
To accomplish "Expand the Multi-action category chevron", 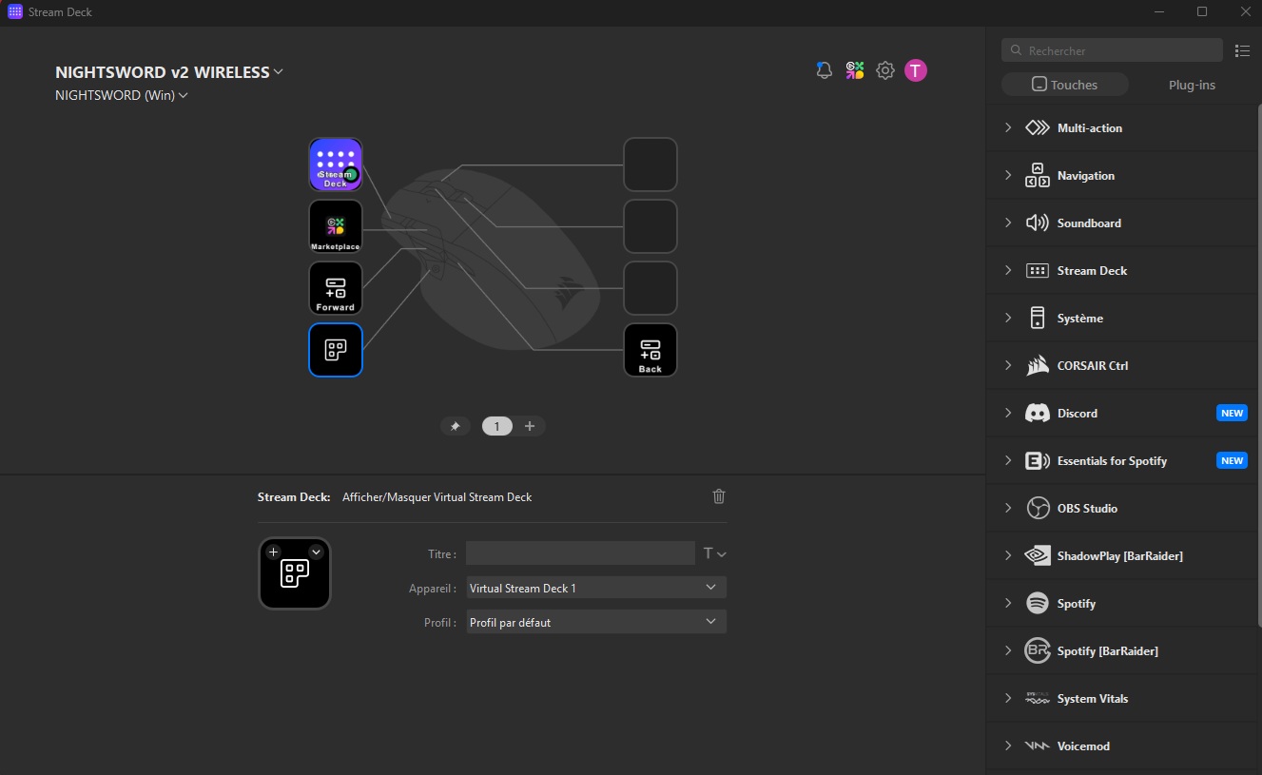I will 1008,127.
